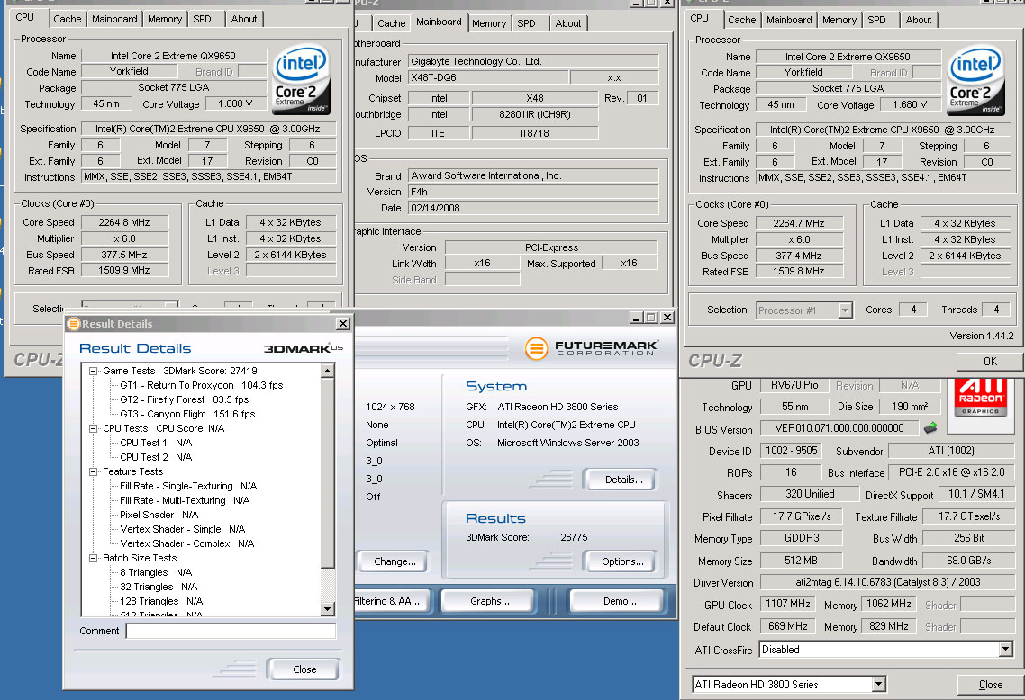Screen dimensions: 1025x700
Task: Click mainboard model X48T-DQ6 field
Action: [487, 77]
